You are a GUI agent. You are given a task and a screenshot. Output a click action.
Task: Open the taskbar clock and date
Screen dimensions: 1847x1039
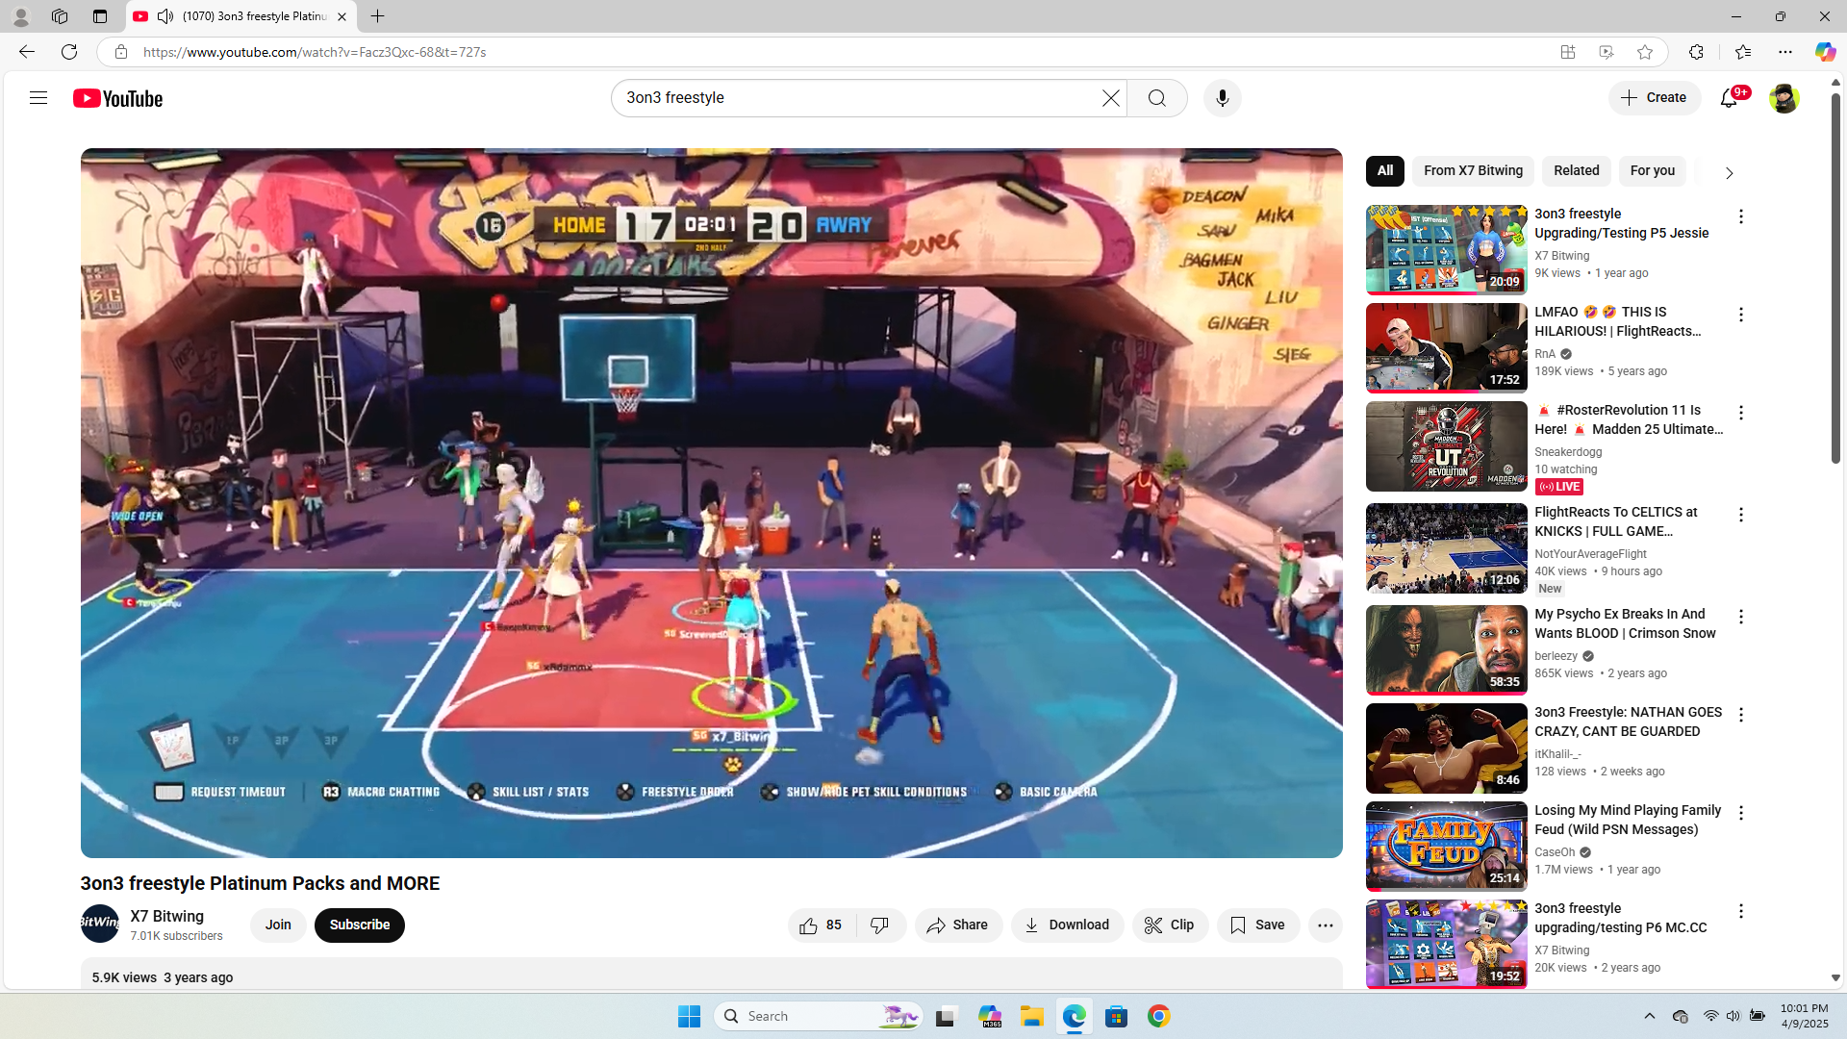(1804, 1016)
